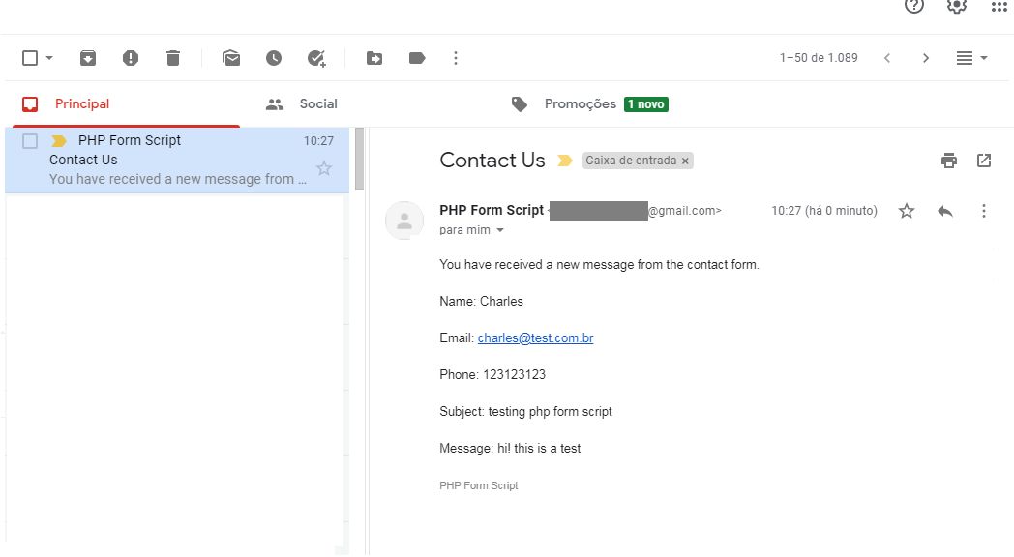
Task: Click the charles@test.com.br email link
Action: click(x=535, y=338)
